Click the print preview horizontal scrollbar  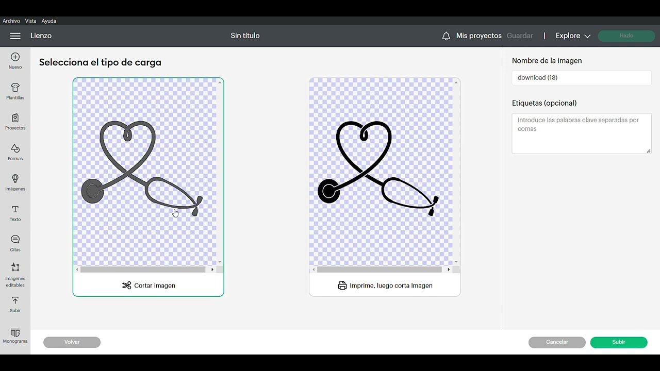coord(379,269)
